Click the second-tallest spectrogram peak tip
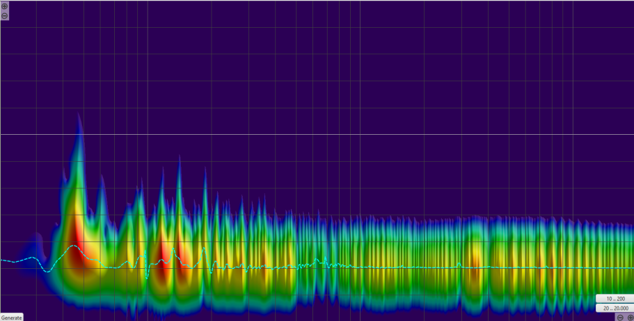 179,156
